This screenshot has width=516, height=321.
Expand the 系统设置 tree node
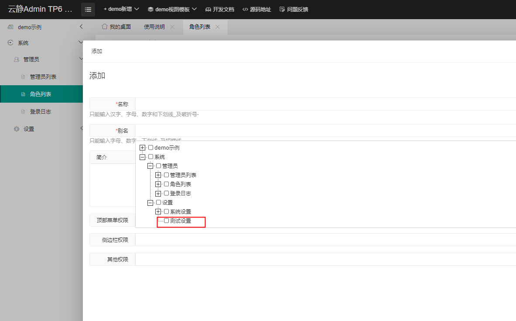tap(158, 212)
